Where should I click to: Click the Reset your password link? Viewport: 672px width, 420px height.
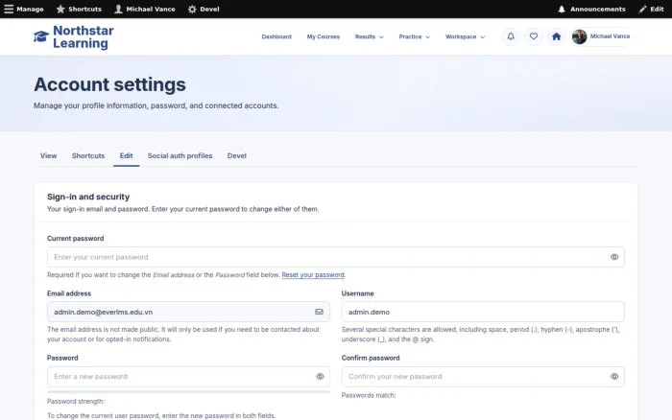tap(313, 275)
